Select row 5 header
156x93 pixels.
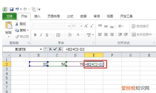point(7,78)
